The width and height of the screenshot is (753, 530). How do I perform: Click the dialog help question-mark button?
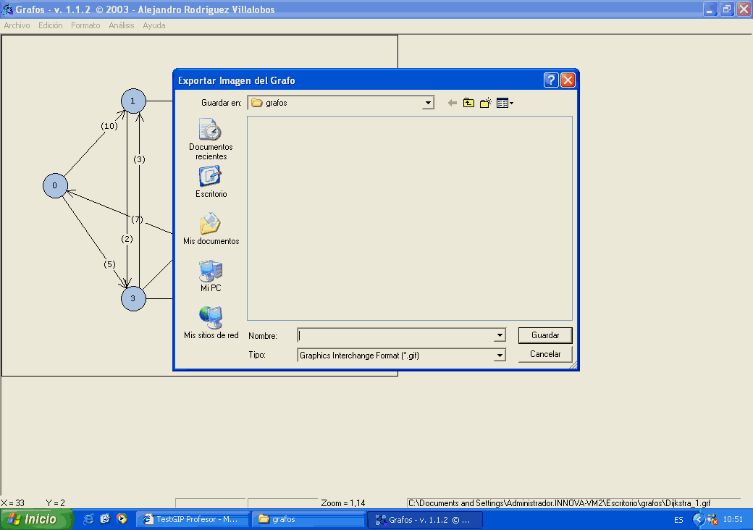551,80
